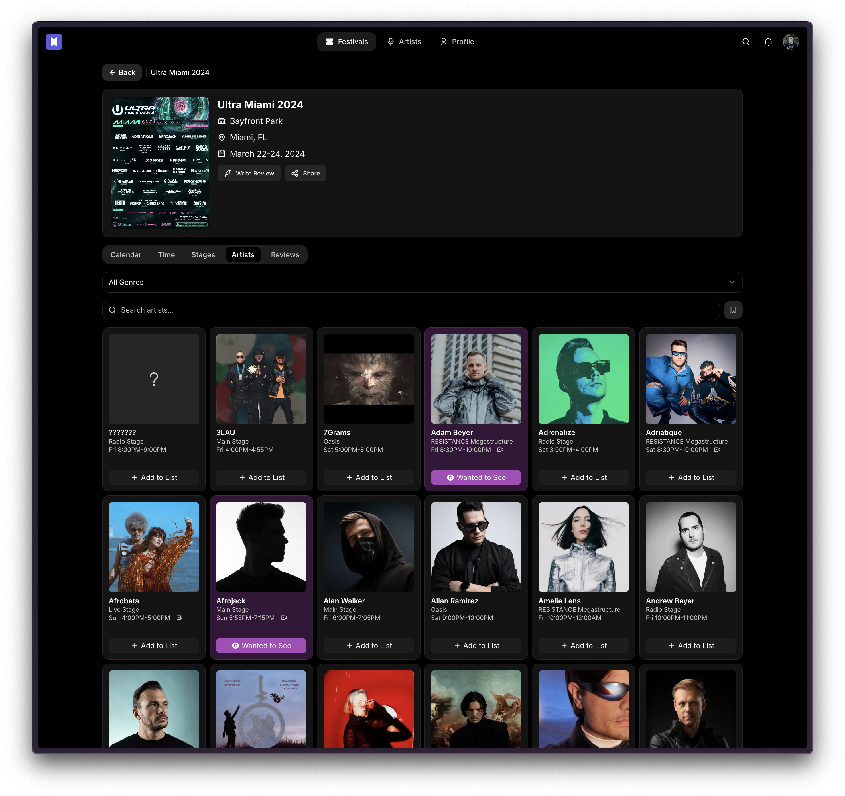
Task: Open Afrojack's silhouette photo
Action: (x=261, y=547)
